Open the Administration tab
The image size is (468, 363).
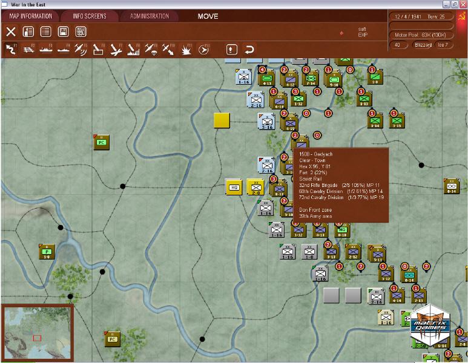pos(149,16)
